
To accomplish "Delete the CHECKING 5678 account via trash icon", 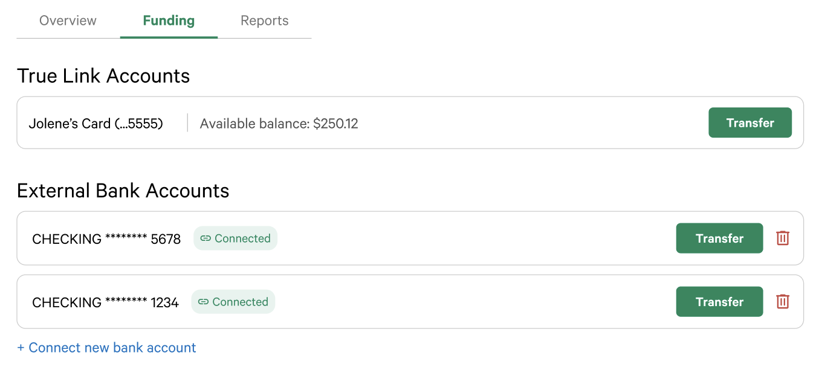I will click(783, 238).
